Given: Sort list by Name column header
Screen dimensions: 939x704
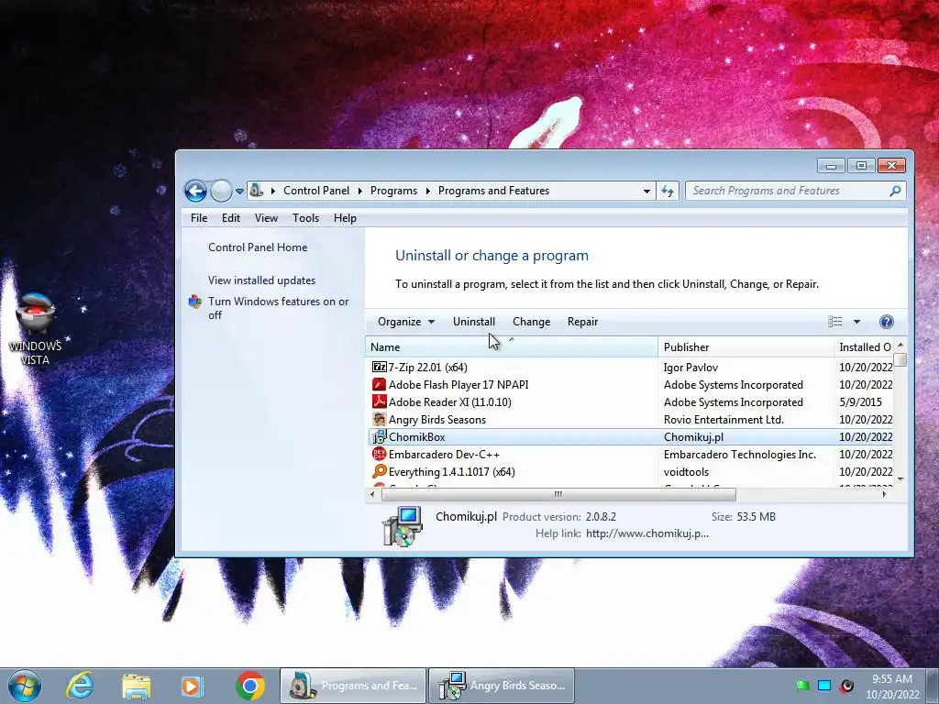Looking at the screenshot, I should pyautogui.click(x=512, y=347).
